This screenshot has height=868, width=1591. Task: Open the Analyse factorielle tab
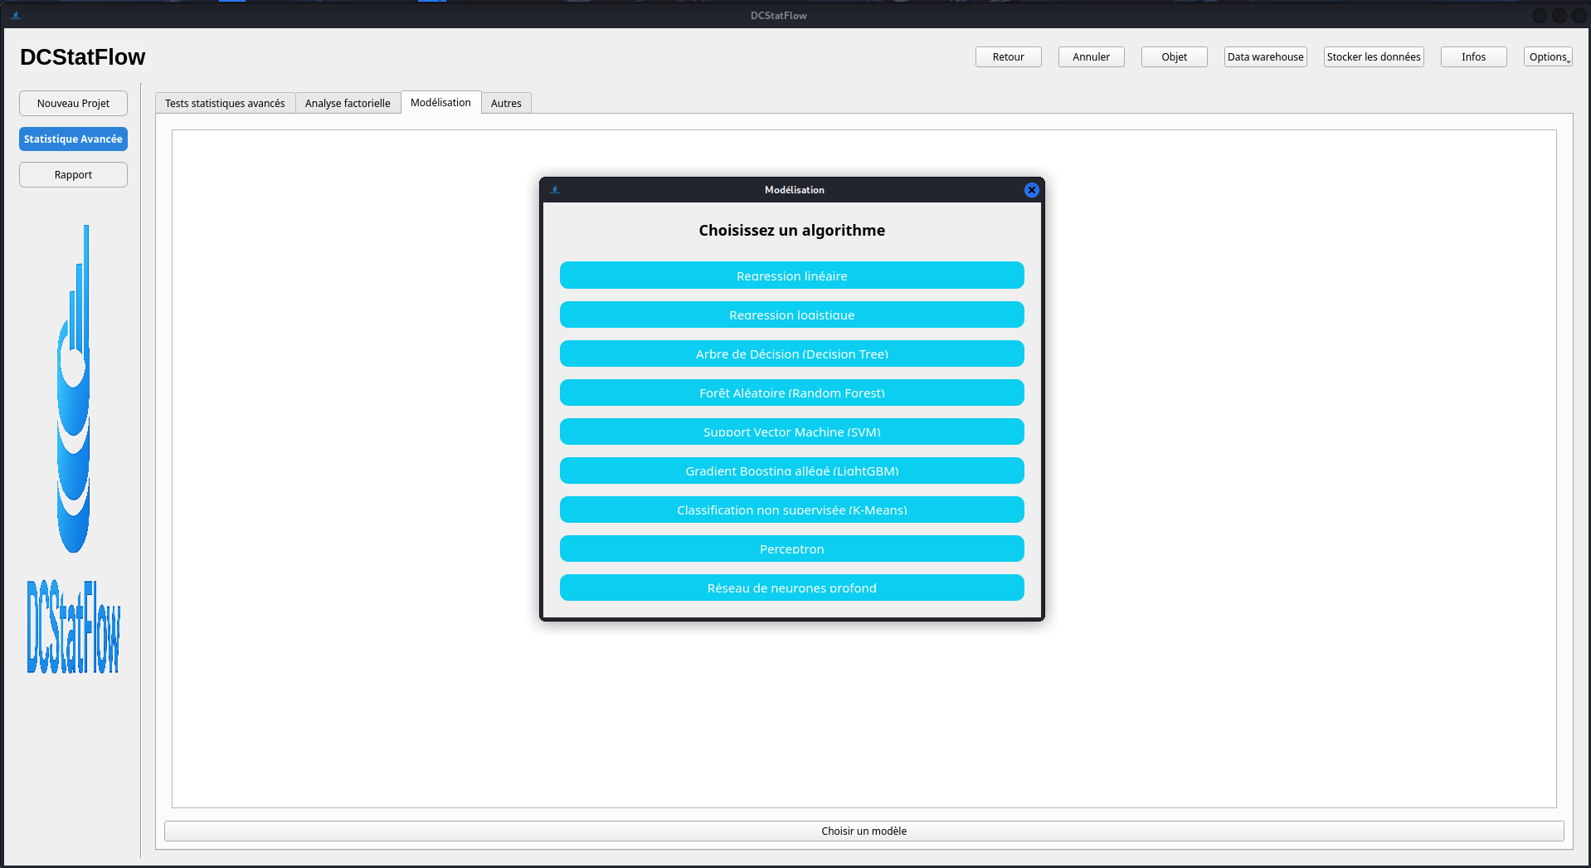coord(348,103)
